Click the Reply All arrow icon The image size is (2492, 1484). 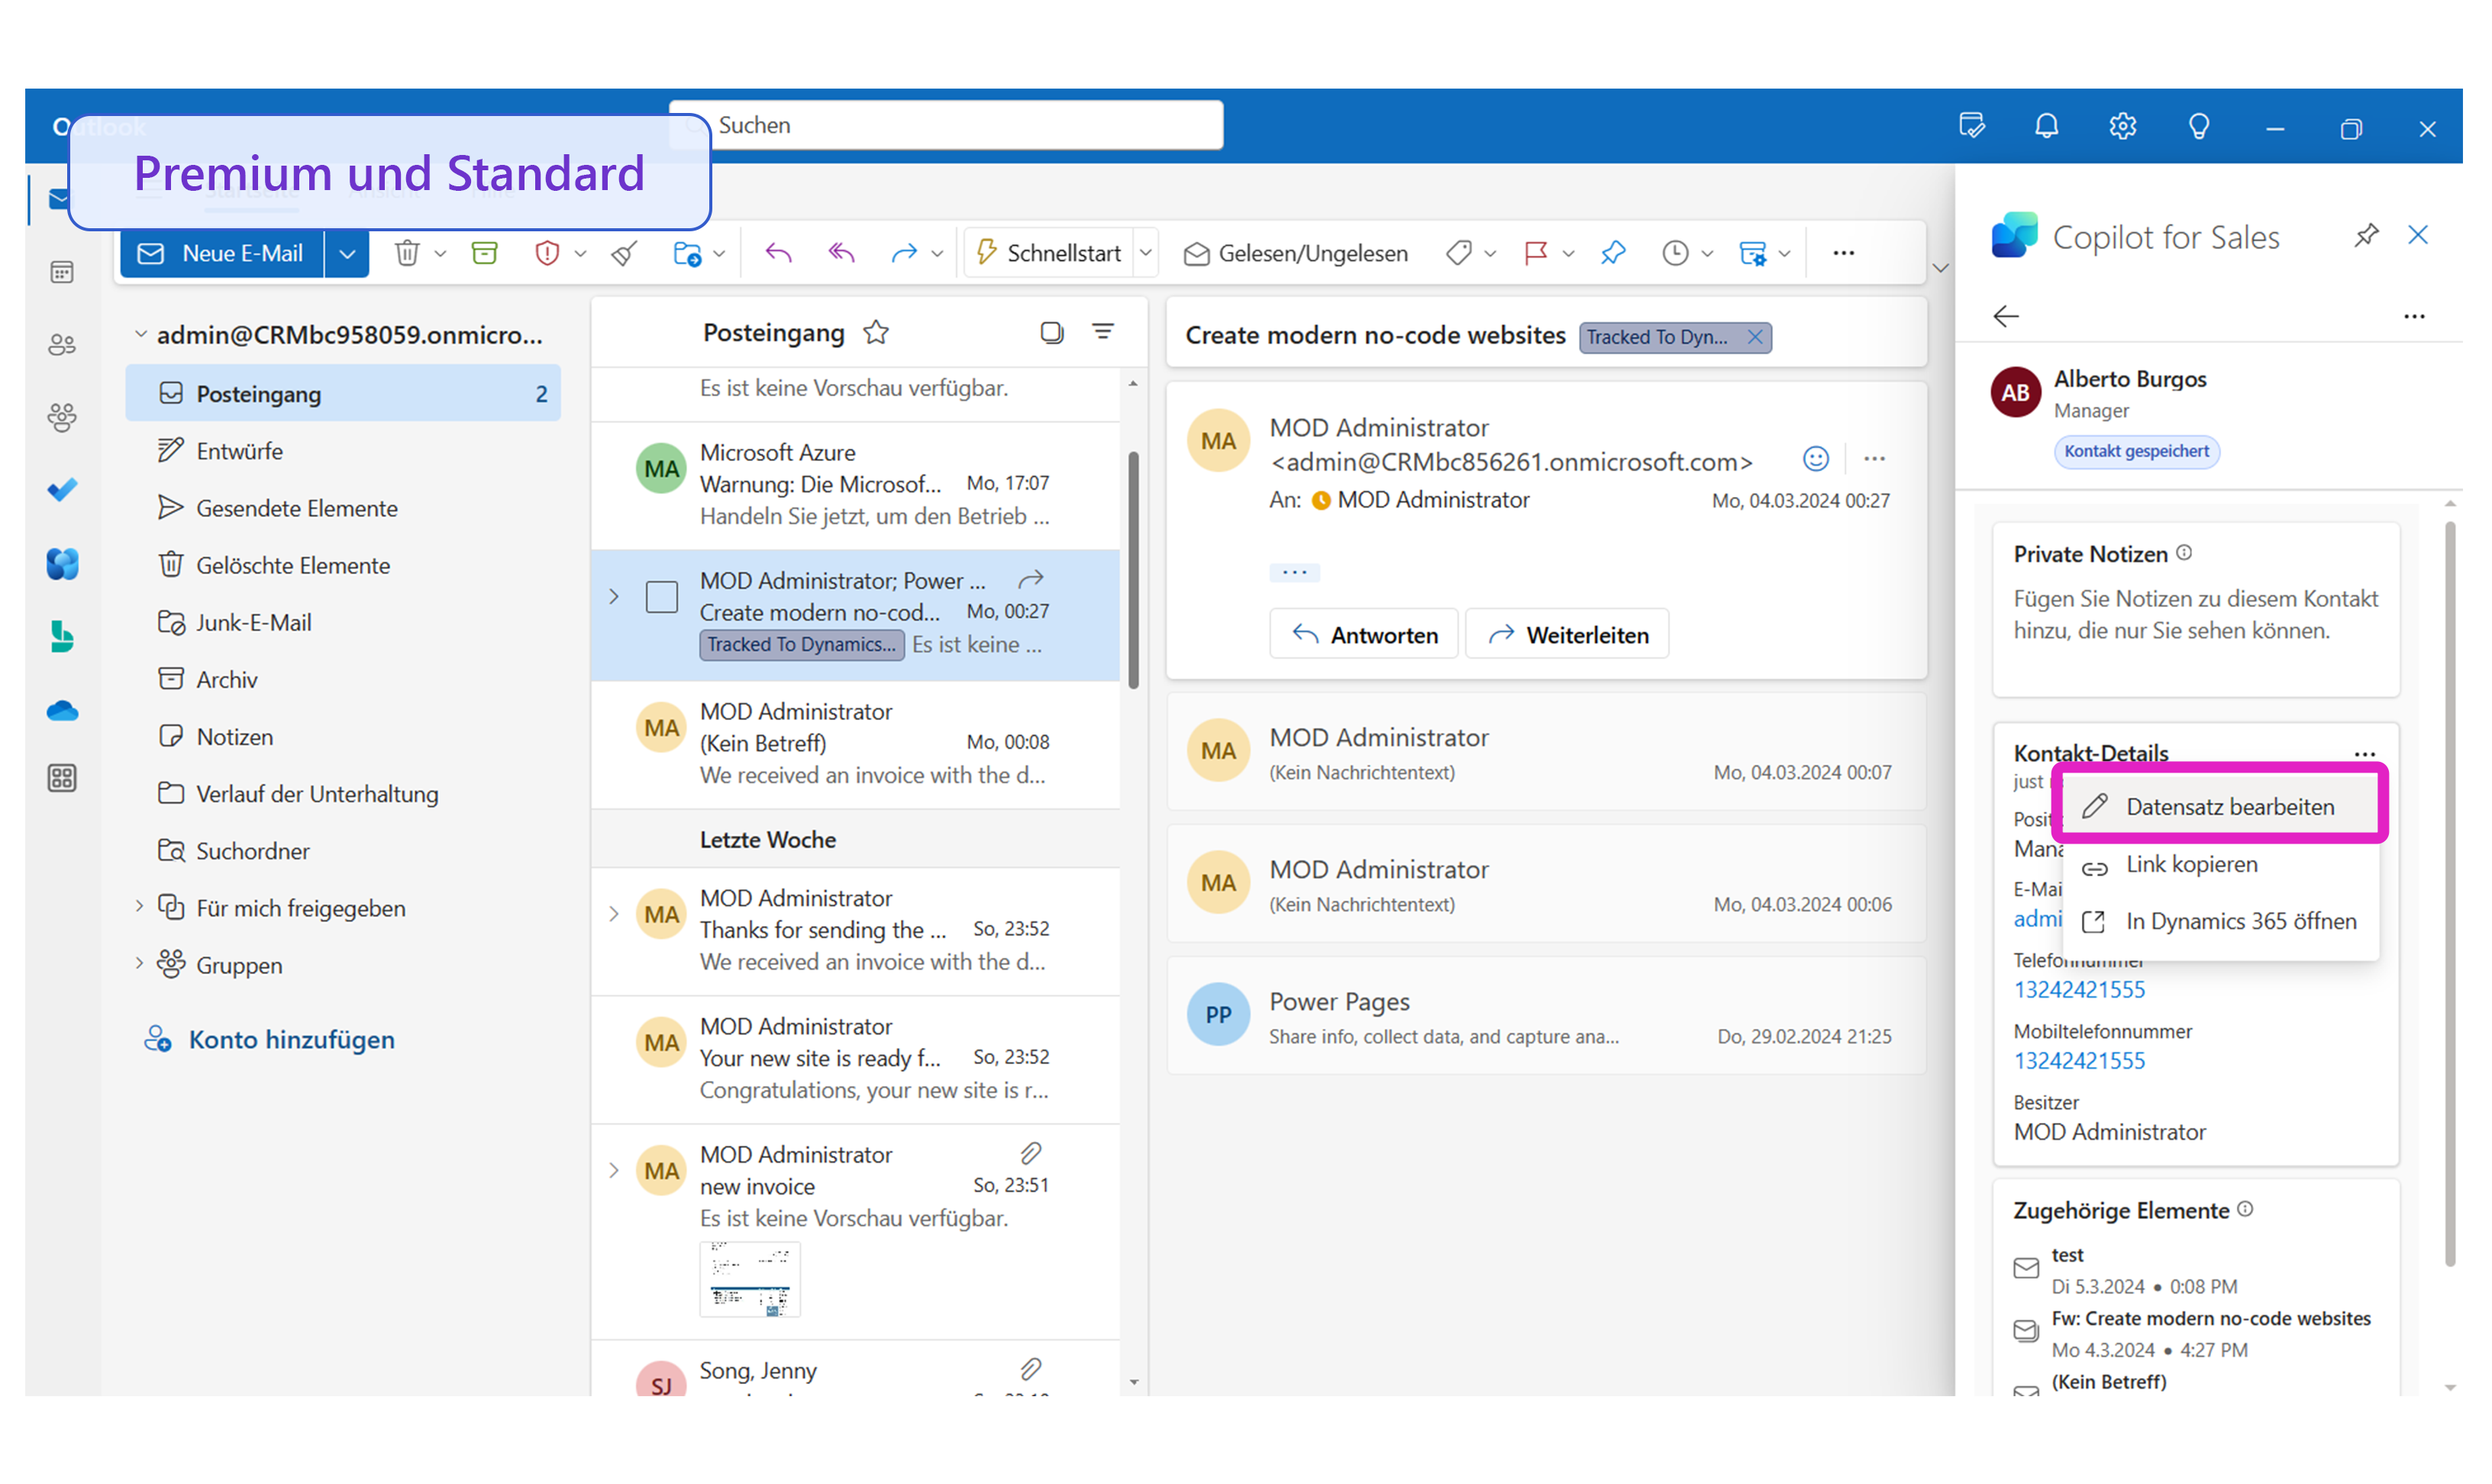click(841, 253)
